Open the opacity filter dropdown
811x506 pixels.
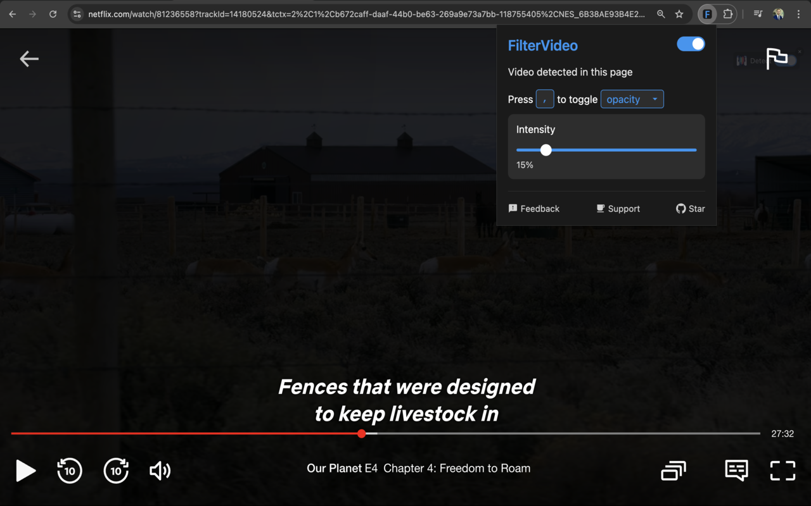pos(632,99)
